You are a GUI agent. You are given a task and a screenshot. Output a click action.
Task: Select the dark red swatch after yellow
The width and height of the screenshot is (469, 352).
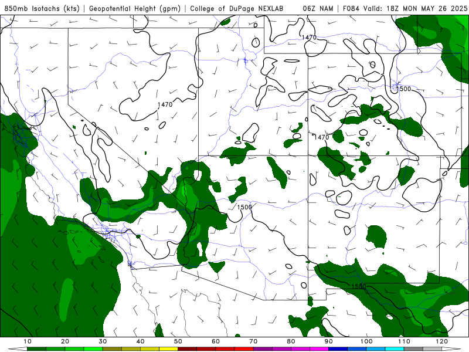click(x=187, y=349)
